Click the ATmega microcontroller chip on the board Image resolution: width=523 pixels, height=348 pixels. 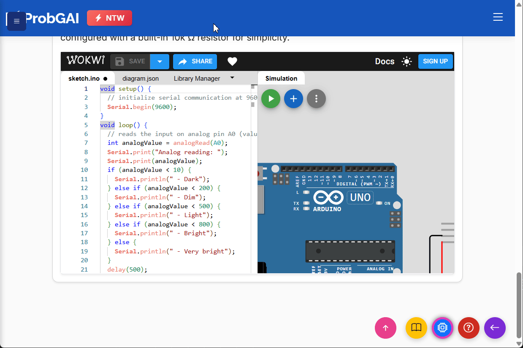pyautogui.click(x=350, y=251)
